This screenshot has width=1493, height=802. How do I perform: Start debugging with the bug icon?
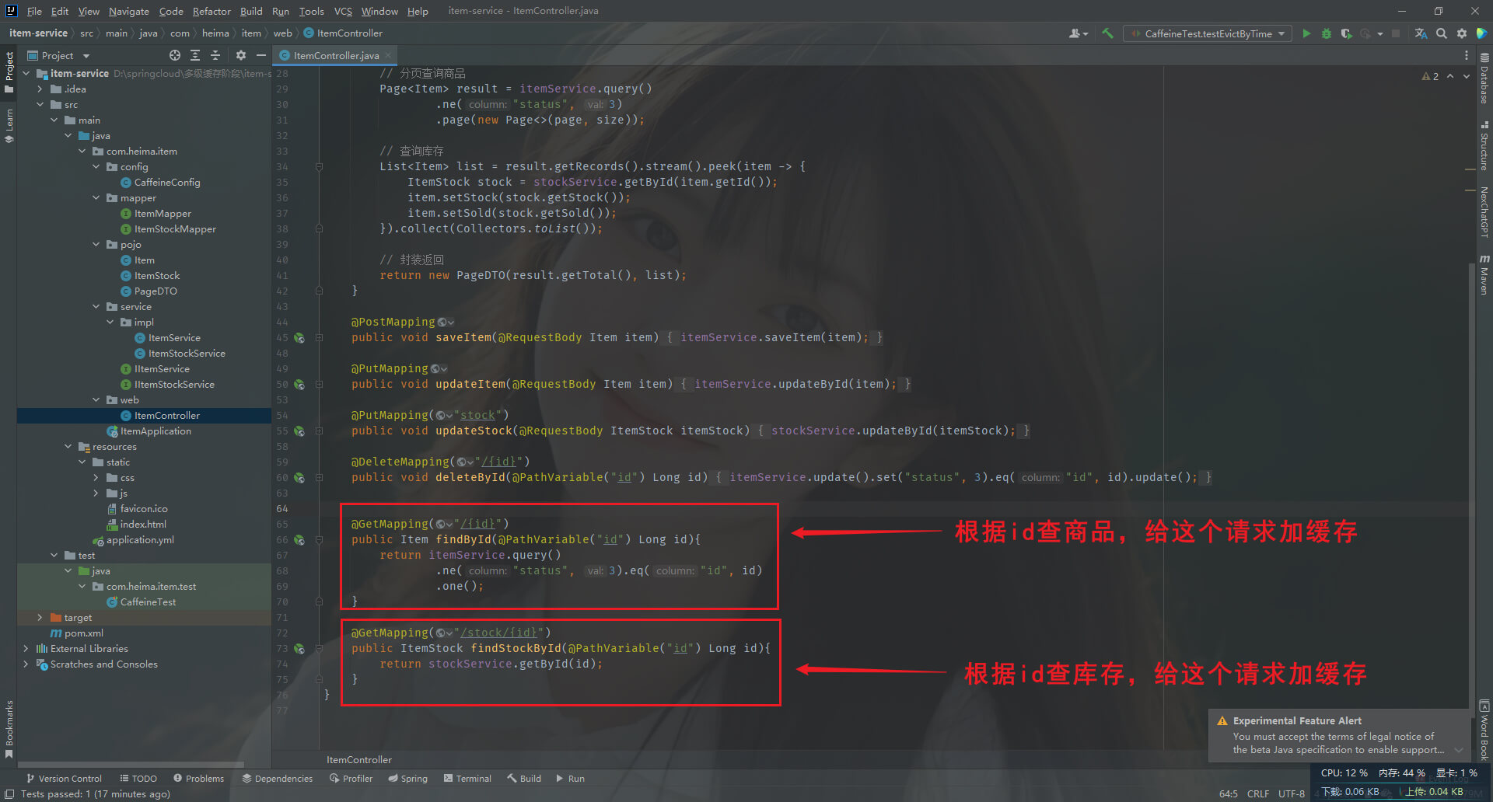tap(1327, 33)
